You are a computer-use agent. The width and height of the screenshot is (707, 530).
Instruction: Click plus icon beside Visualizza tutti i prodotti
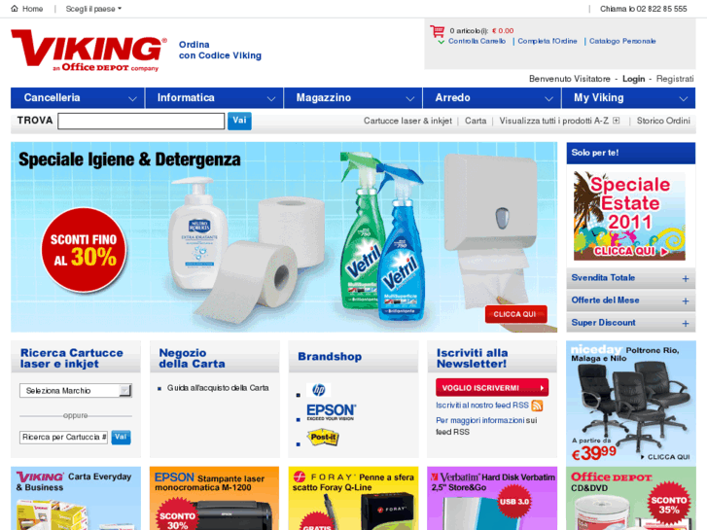616,121
